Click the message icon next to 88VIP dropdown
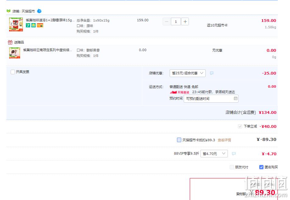The height and width of the screenshot is (200, 290). pyautogui.click(x=234, y=154)
